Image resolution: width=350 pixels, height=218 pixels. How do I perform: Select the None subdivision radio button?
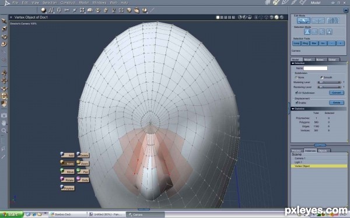pyautogui.click(x=296, y=77)
